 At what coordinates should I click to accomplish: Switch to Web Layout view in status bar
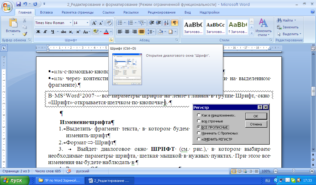(245, 171)
